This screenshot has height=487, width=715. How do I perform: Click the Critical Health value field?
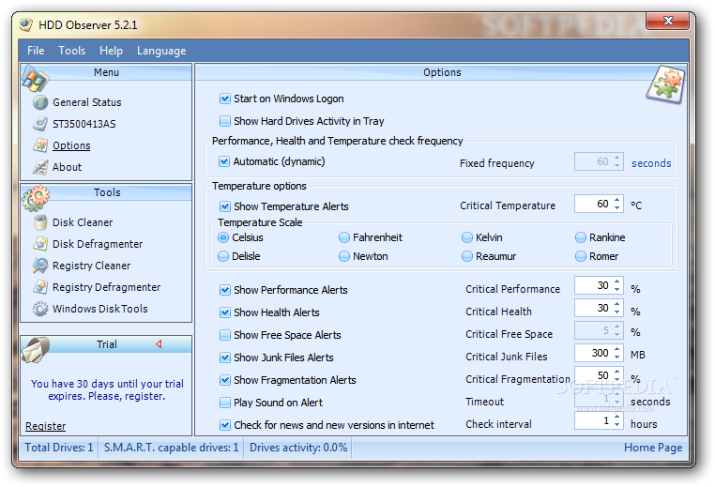click(594, 308)
